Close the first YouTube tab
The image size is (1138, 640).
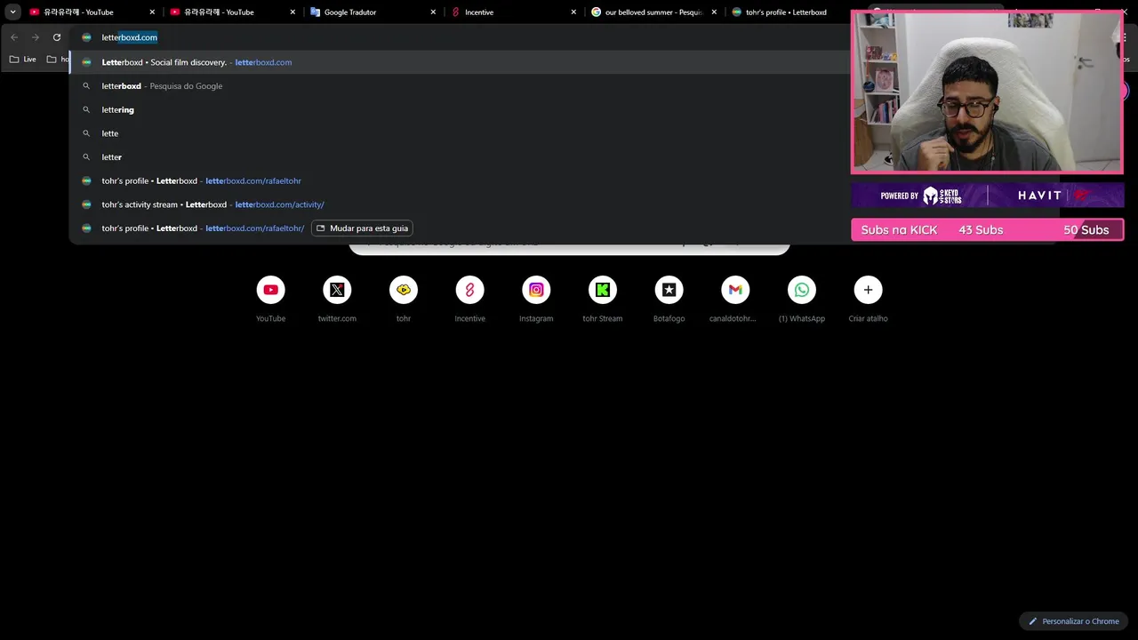[x=152, y=12]
